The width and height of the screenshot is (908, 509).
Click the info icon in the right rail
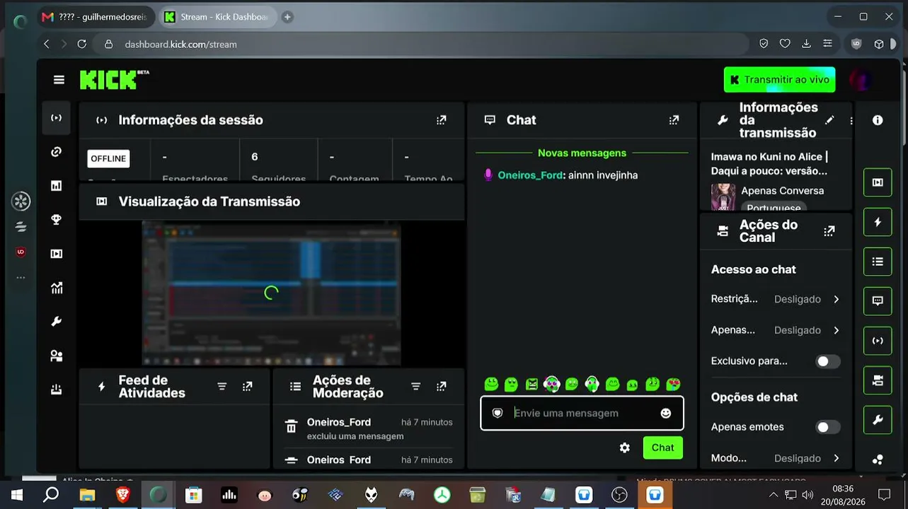[878, 120]
